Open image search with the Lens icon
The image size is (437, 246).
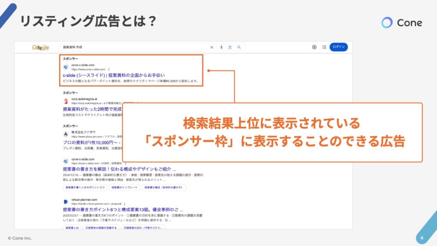[x=230, y=47]
